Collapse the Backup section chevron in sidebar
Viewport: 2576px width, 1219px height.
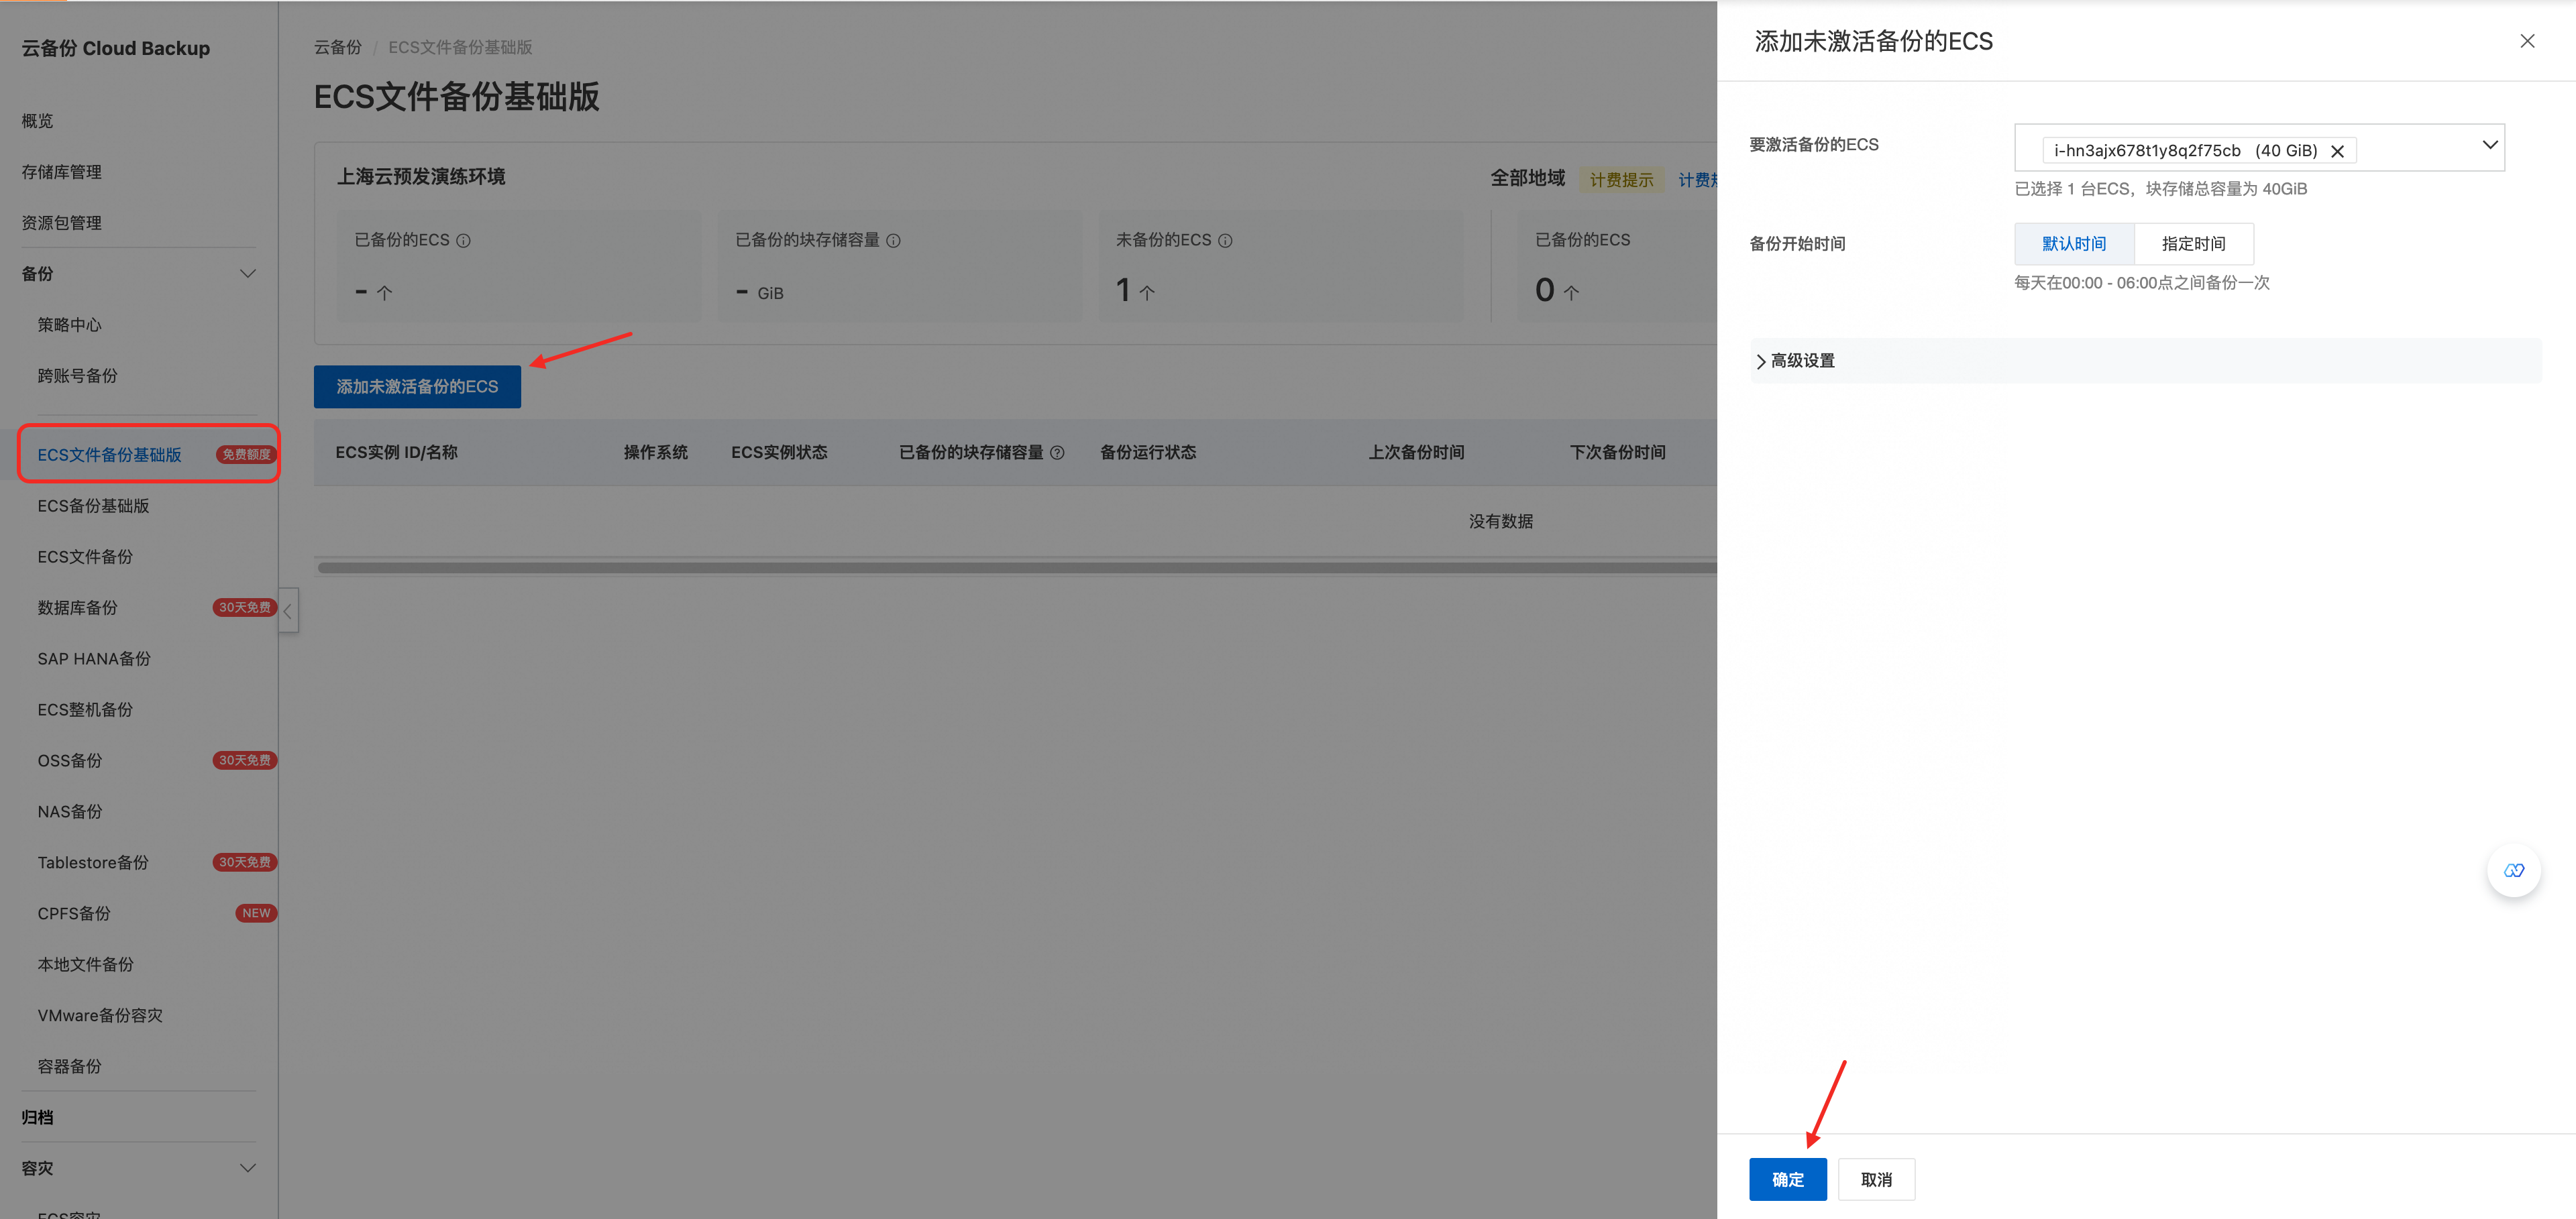pyautogui.click(x=248, y=274)
